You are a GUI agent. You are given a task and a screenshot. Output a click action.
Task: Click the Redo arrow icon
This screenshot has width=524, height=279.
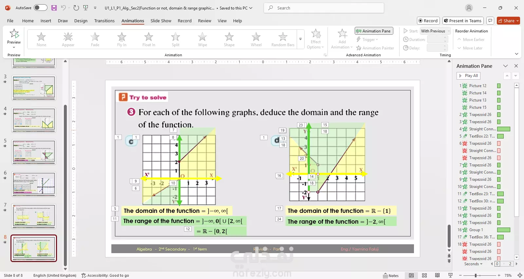[76, 8]
